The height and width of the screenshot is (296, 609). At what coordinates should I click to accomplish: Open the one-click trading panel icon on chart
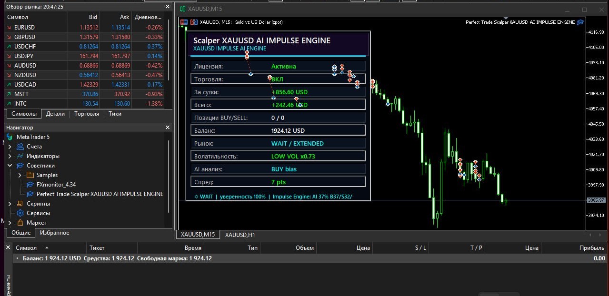pos(184,22)
